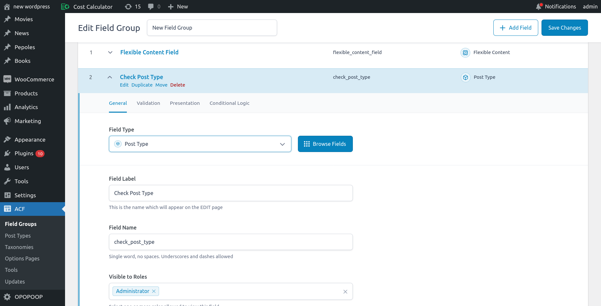Screen dimensions: 601x306
Task: Collapse the Check Post Type row
Action: click(110, 77)
